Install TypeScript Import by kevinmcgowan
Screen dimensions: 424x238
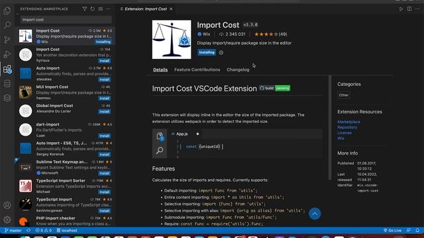[x=105, y=211]
